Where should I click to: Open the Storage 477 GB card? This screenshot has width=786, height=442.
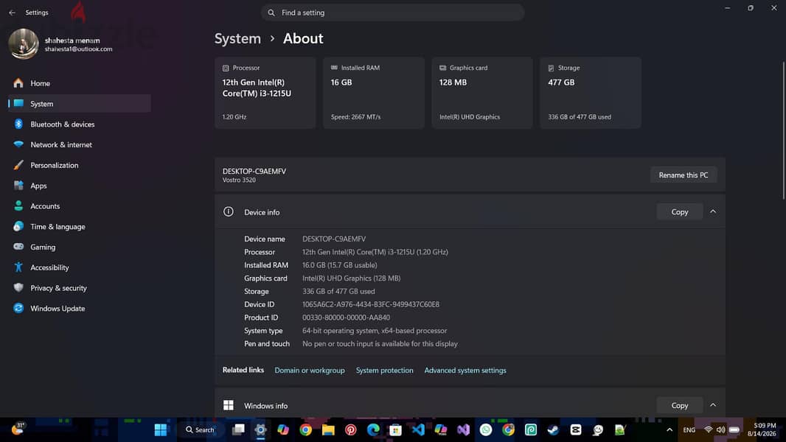(591, 93)
